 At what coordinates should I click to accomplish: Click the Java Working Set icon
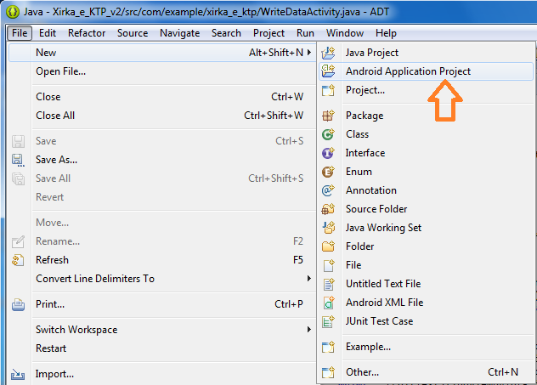pos(328,228)
